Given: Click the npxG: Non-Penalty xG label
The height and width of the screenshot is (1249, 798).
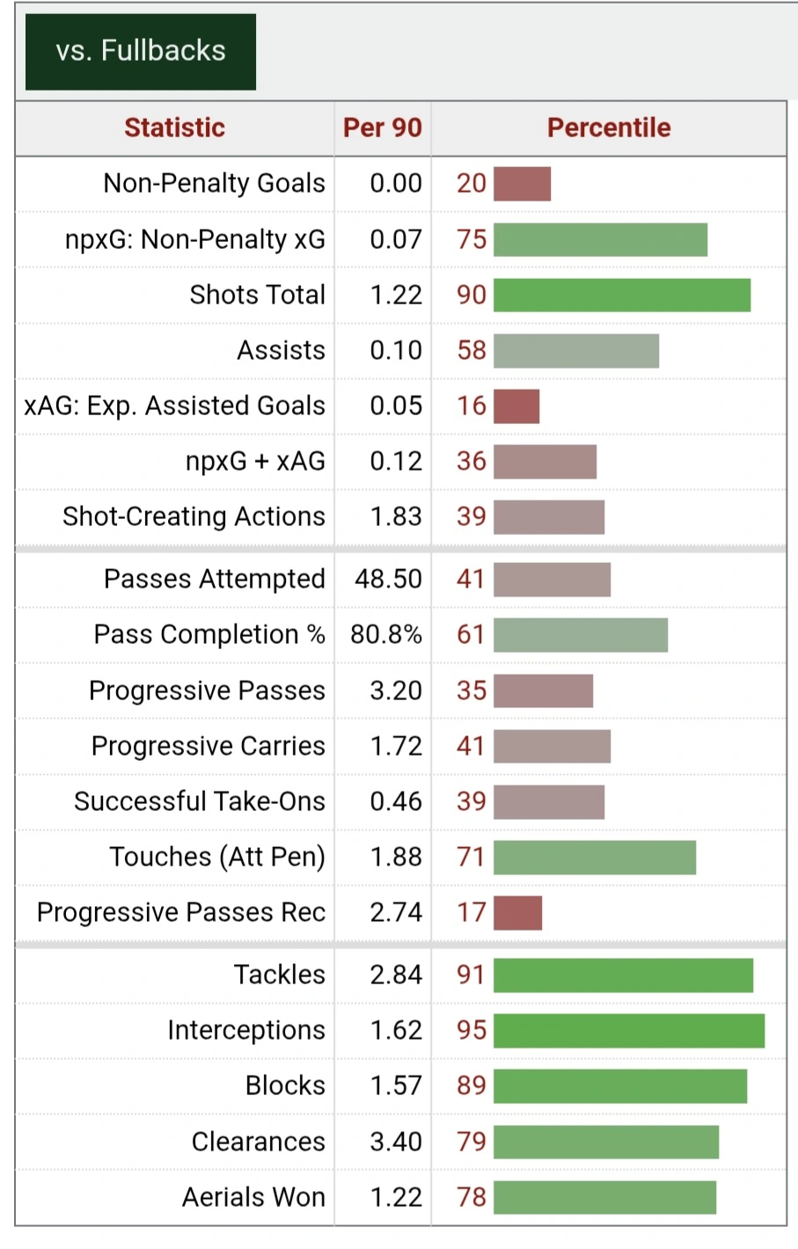Looking at the screenshot, I should point(195,239).
